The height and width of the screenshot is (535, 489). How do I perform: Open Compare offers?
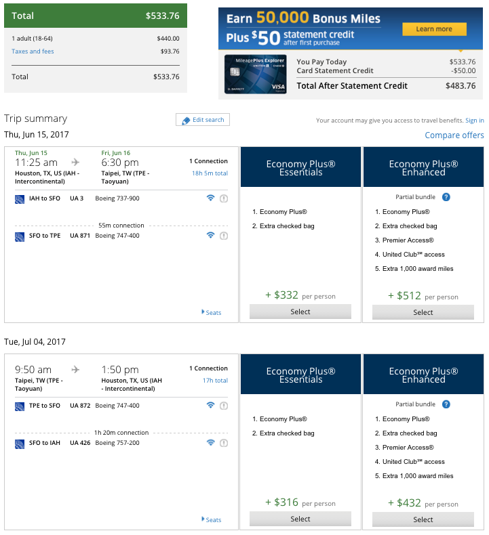click(x=454, y=135)
